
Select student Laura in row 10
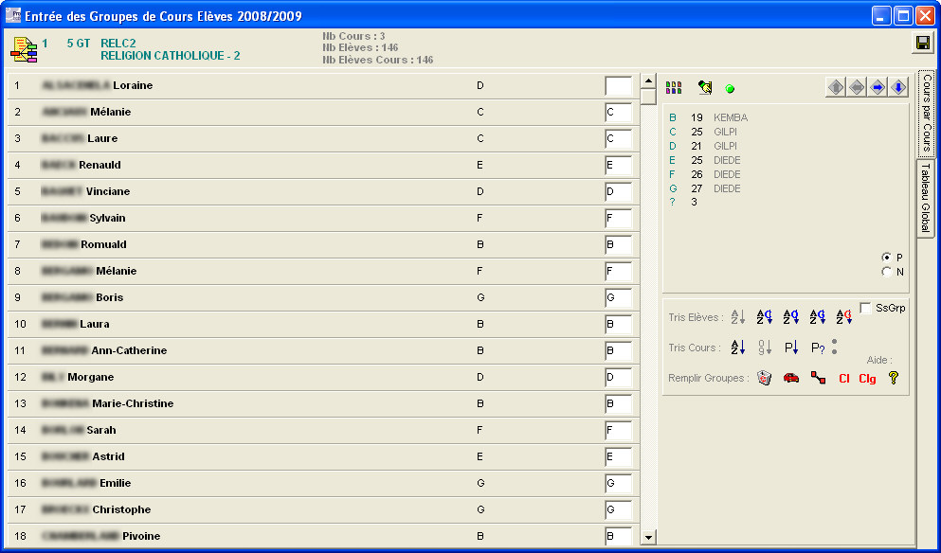pyautogui.click(x=323, y=324)
